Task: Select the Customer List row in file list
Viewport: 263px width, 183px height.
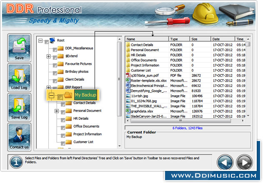Action: click(185, 70)
